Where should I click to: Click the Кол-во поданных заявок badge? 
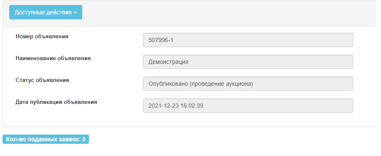(x=46, y=139)
